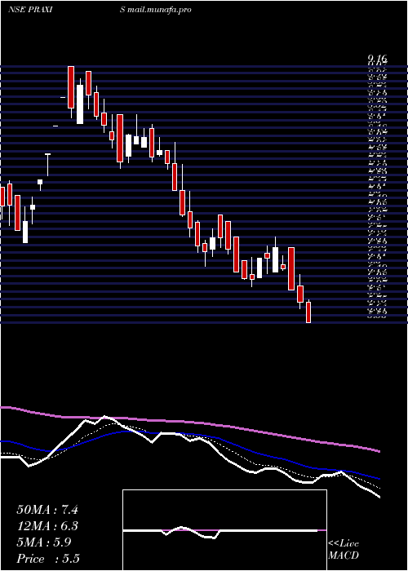Click the NSE PRAXI ticker label

(x=30, y=10)
